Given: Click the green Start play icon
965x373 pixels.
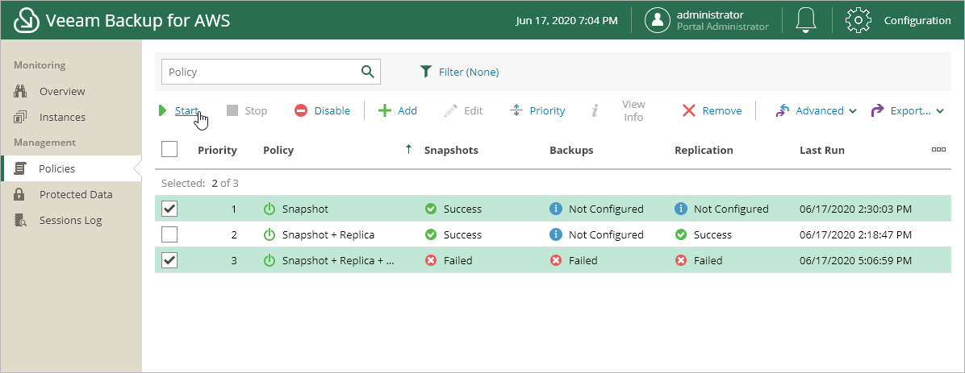Looking at the screenshot, I should 162,110.
